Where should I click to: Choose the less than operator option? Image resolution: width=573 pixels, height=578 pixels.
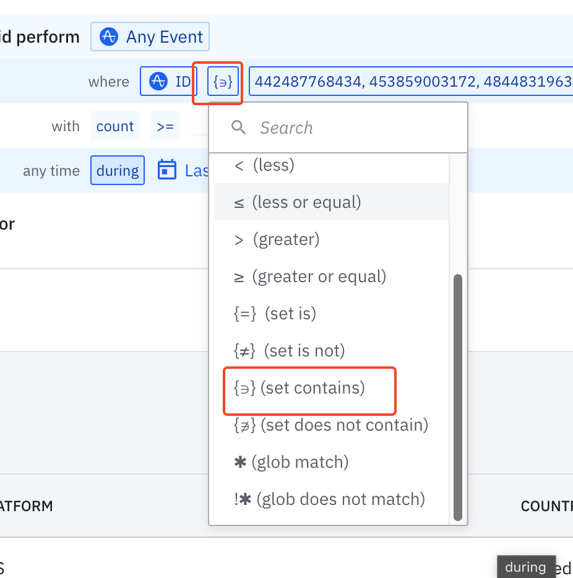264,165
